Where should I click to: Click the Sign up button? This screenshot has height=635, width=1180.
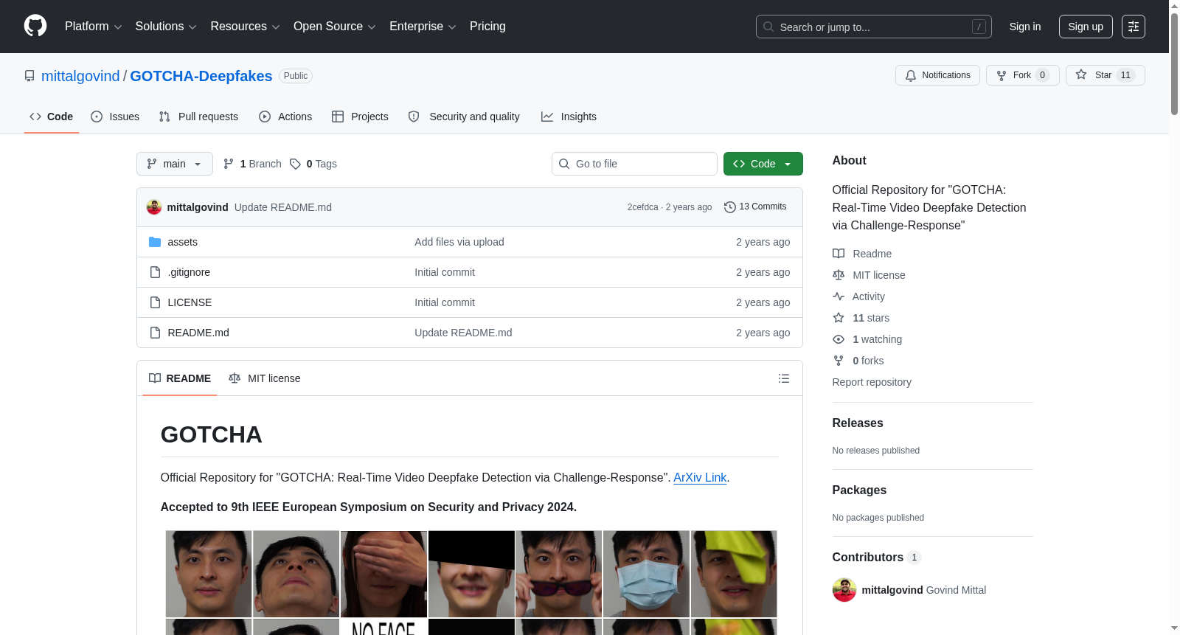pyautogui.click(x=1086, y=27)
